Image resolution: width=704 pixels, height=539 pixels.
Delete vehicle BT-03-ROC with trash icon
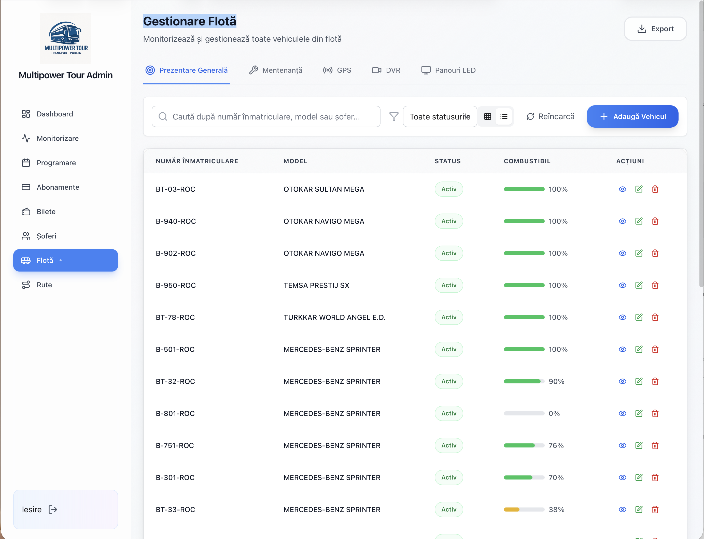[x=655, y=189]
